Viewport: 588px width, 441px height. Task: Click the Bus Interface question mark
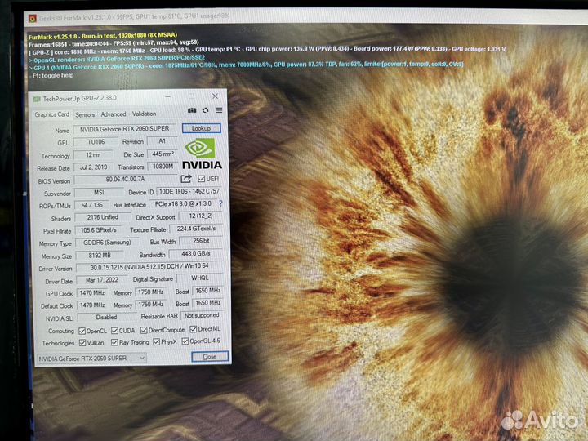220,203
